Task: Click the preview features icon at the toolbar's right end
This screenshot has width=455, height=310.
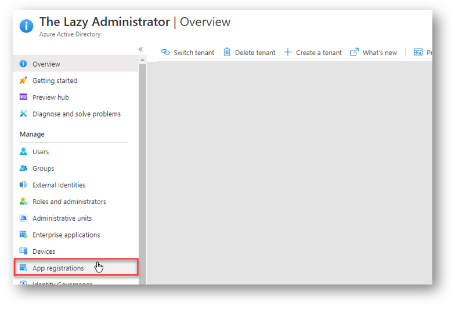Action: point(418,52)
